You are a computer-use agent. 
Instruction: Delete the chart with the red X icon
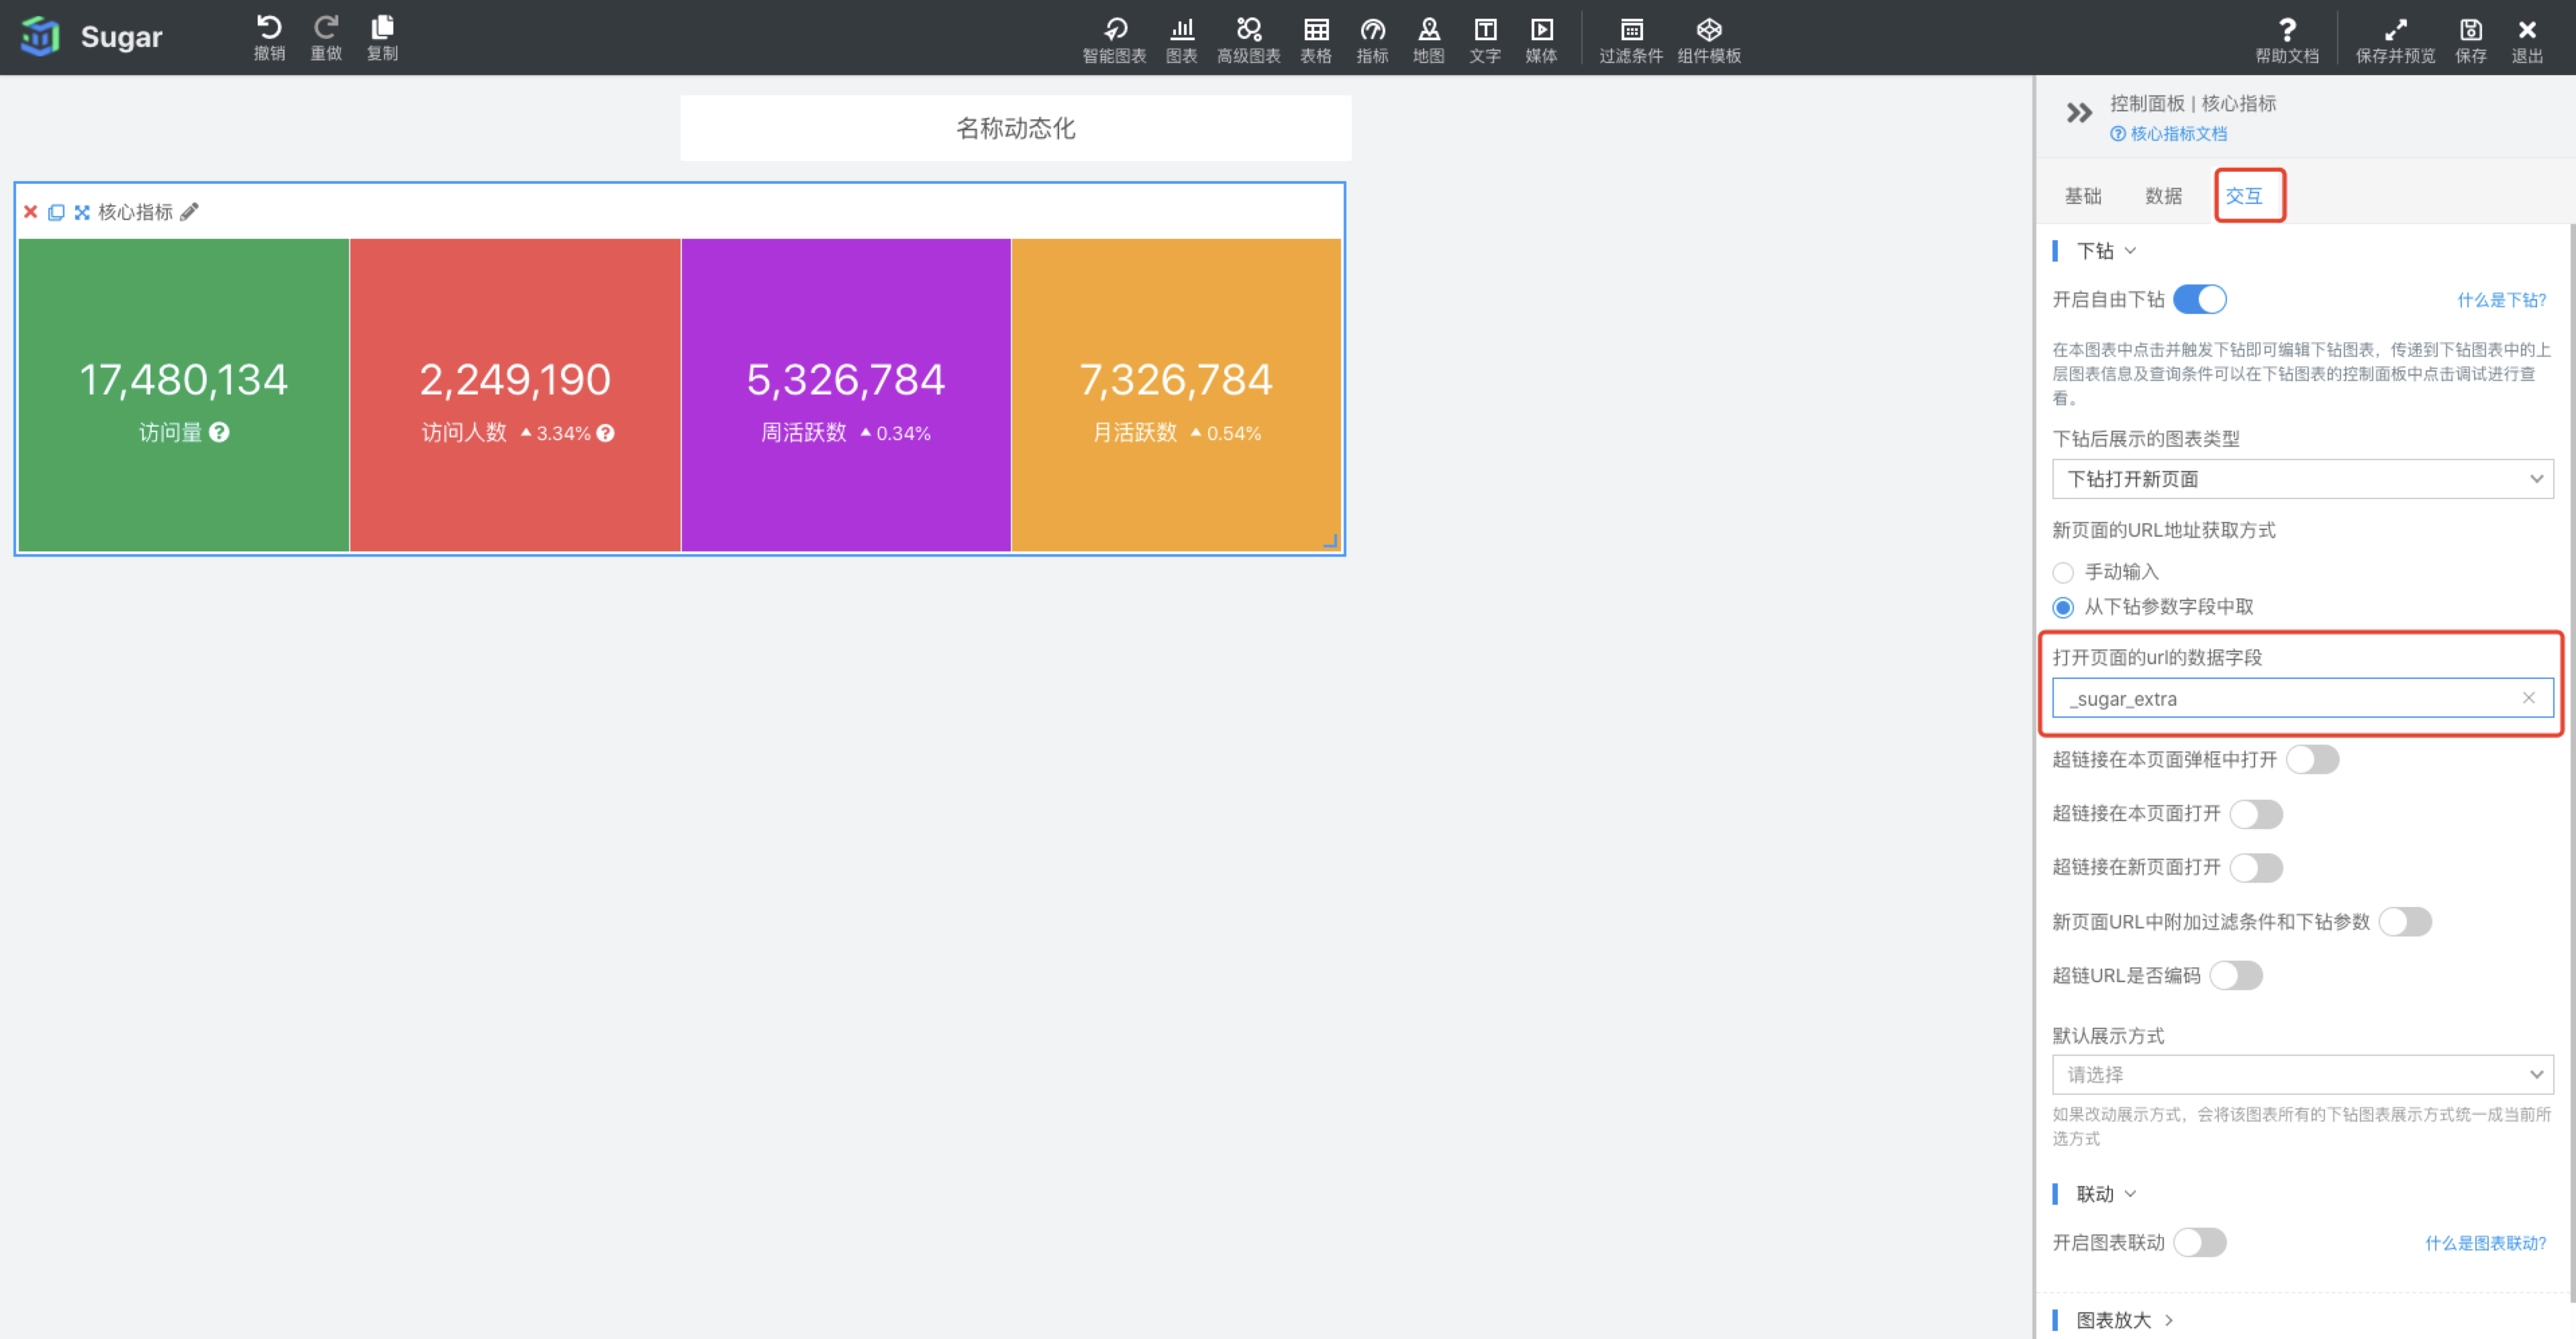pyautogui.click(x=30, y=212)
